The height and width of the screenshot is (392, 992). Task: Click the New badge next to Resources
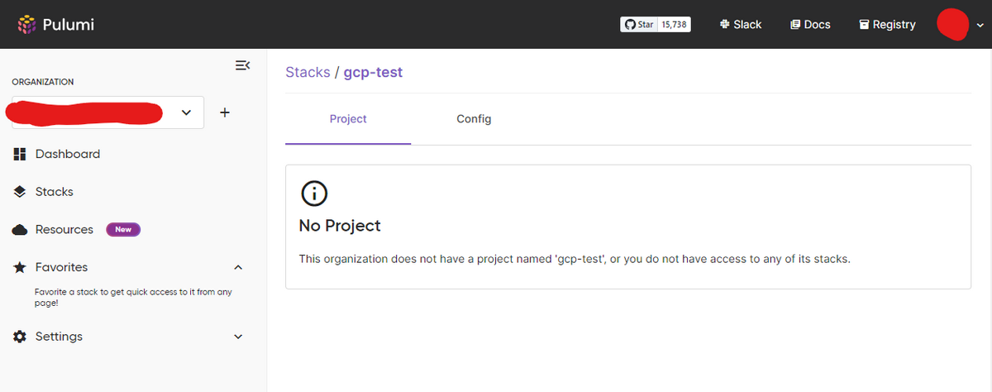pyautogui.click(x=123, y=230)
